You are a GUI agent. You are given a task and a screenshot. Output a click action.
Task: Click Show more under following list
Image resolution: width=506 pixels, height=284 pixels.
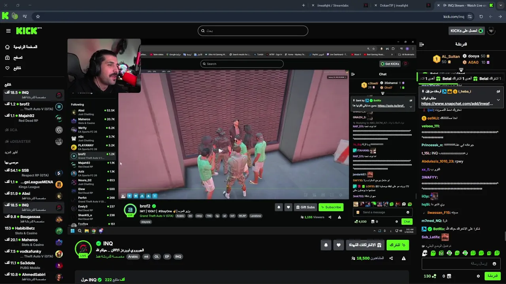tap(11, 152)
